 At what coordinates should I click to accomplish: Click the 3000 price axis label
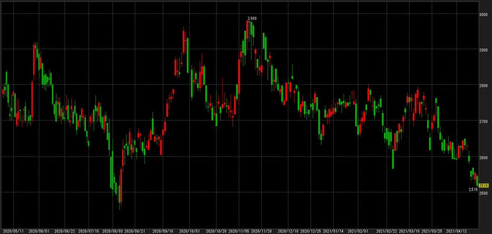[x=483, y=14]
